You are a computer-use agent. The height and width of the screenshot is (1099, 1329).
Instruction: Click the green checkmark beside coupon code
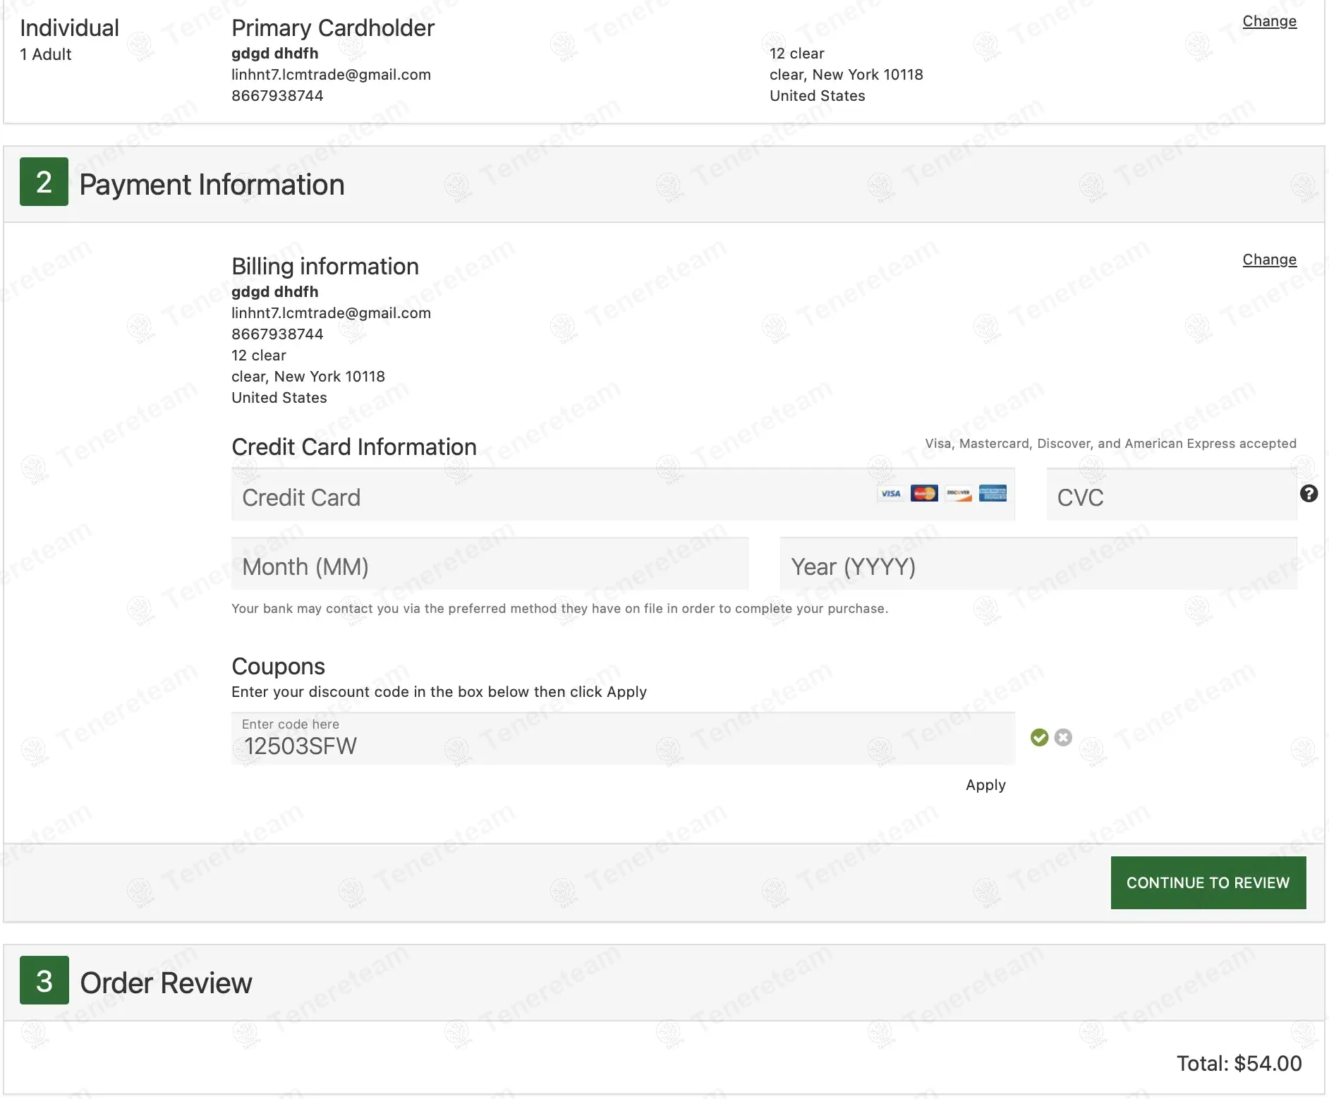point(1039,738)
